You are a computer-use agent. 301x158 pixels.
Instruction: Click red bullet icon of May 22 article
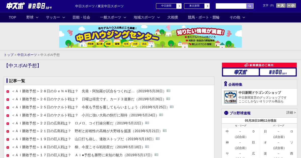pyautogui.click(x=8, y=124)
